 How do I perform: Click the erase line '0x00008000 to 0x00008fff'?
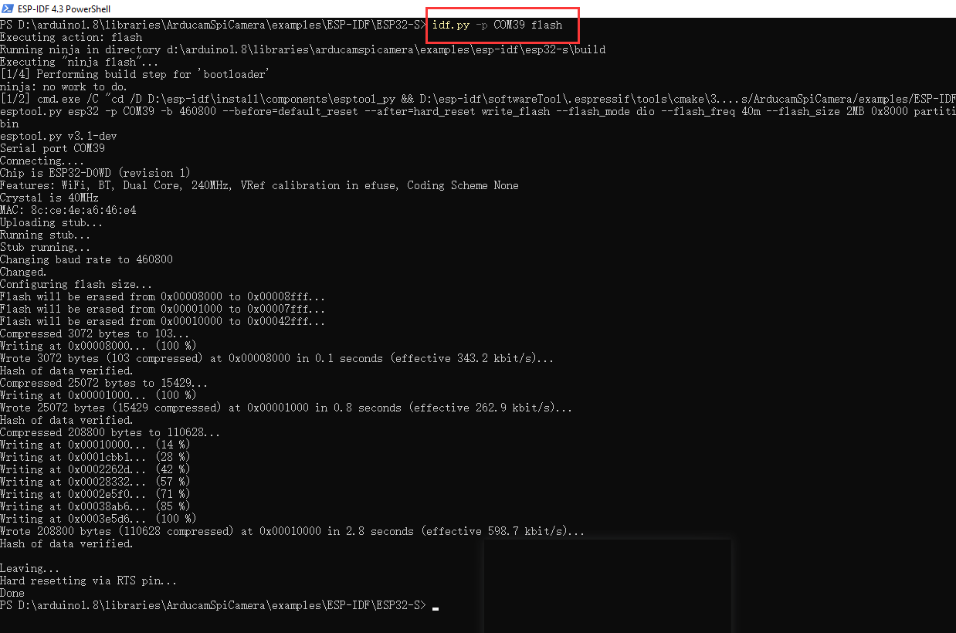click(163, 296)
